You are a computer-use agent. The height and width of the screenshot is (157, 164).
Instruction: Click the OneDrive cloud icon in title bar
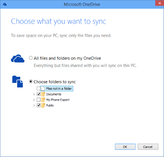5,5
